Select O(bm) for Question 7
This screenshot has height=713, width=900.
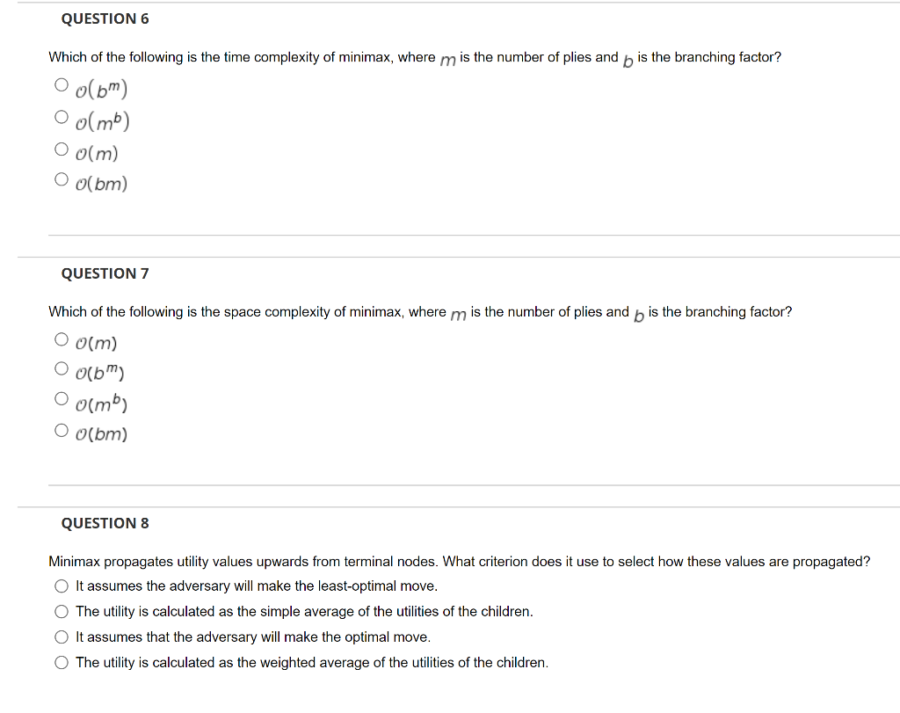tap(62, 428)
